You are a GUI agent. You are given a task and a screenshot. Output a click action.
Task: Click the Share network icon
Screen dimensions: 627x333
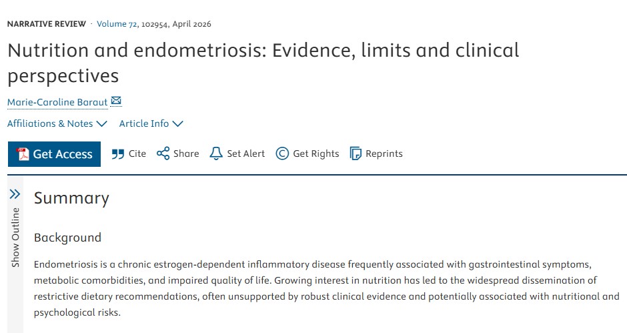[x=163, y=153]
